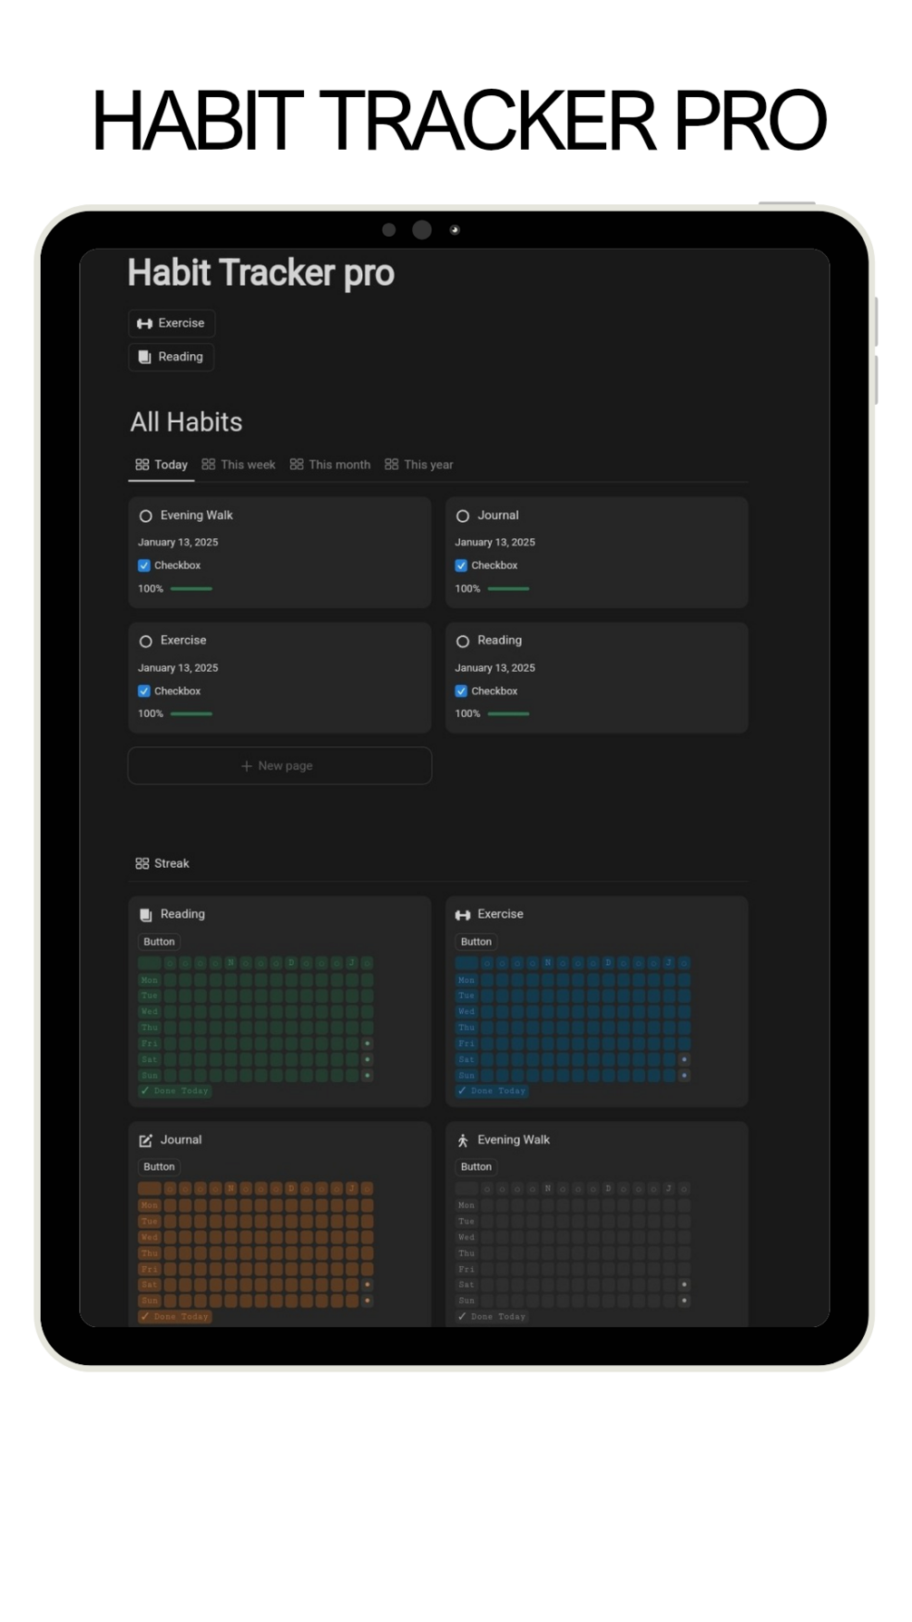Toggle the Evening Walk checkbox
Image resolution: width=912 pixels, height=1622 pixels.
pyautogui.click(x=144, y=565)
